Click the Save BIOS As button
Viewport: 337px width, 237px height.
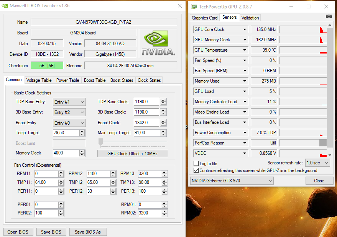click(x=88, y=232)
